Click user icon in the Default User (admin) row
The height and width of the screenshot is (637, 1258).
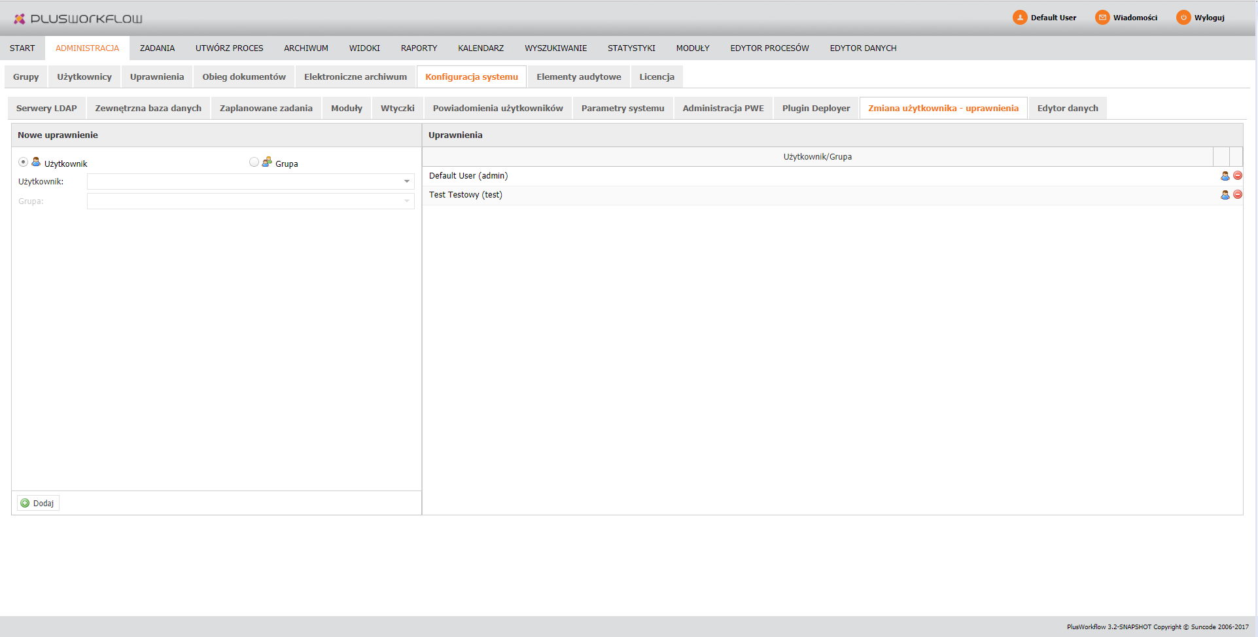(1225, 176)
